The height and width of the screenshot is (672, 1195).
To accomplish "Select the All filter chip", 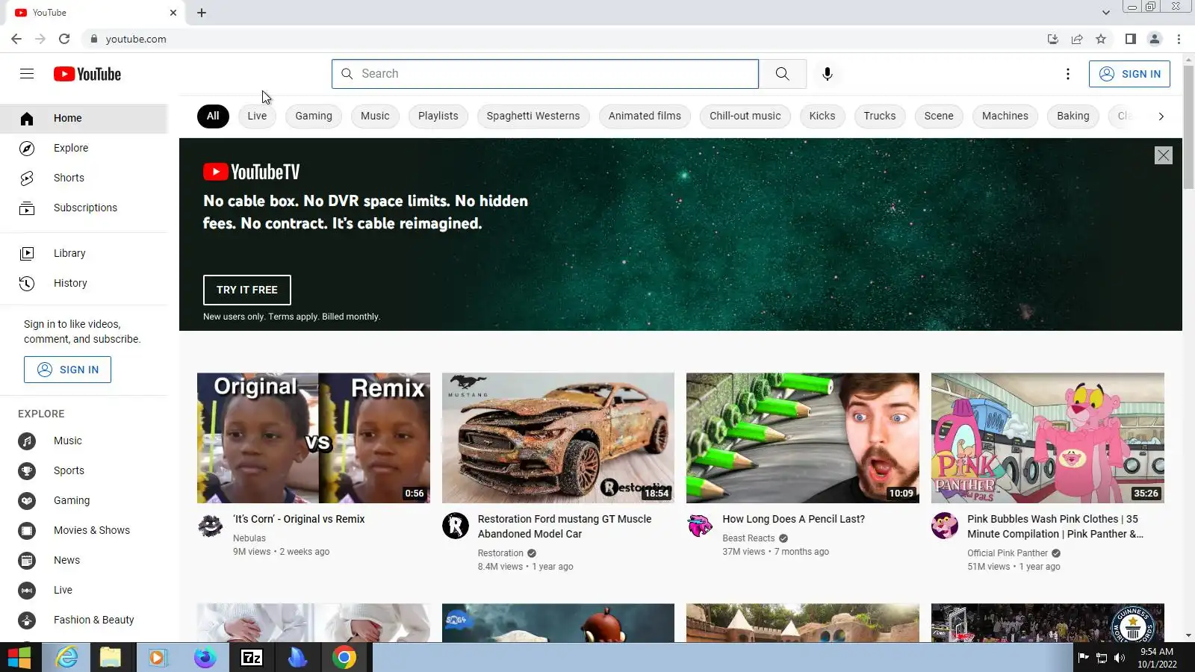I will point(213,116).
